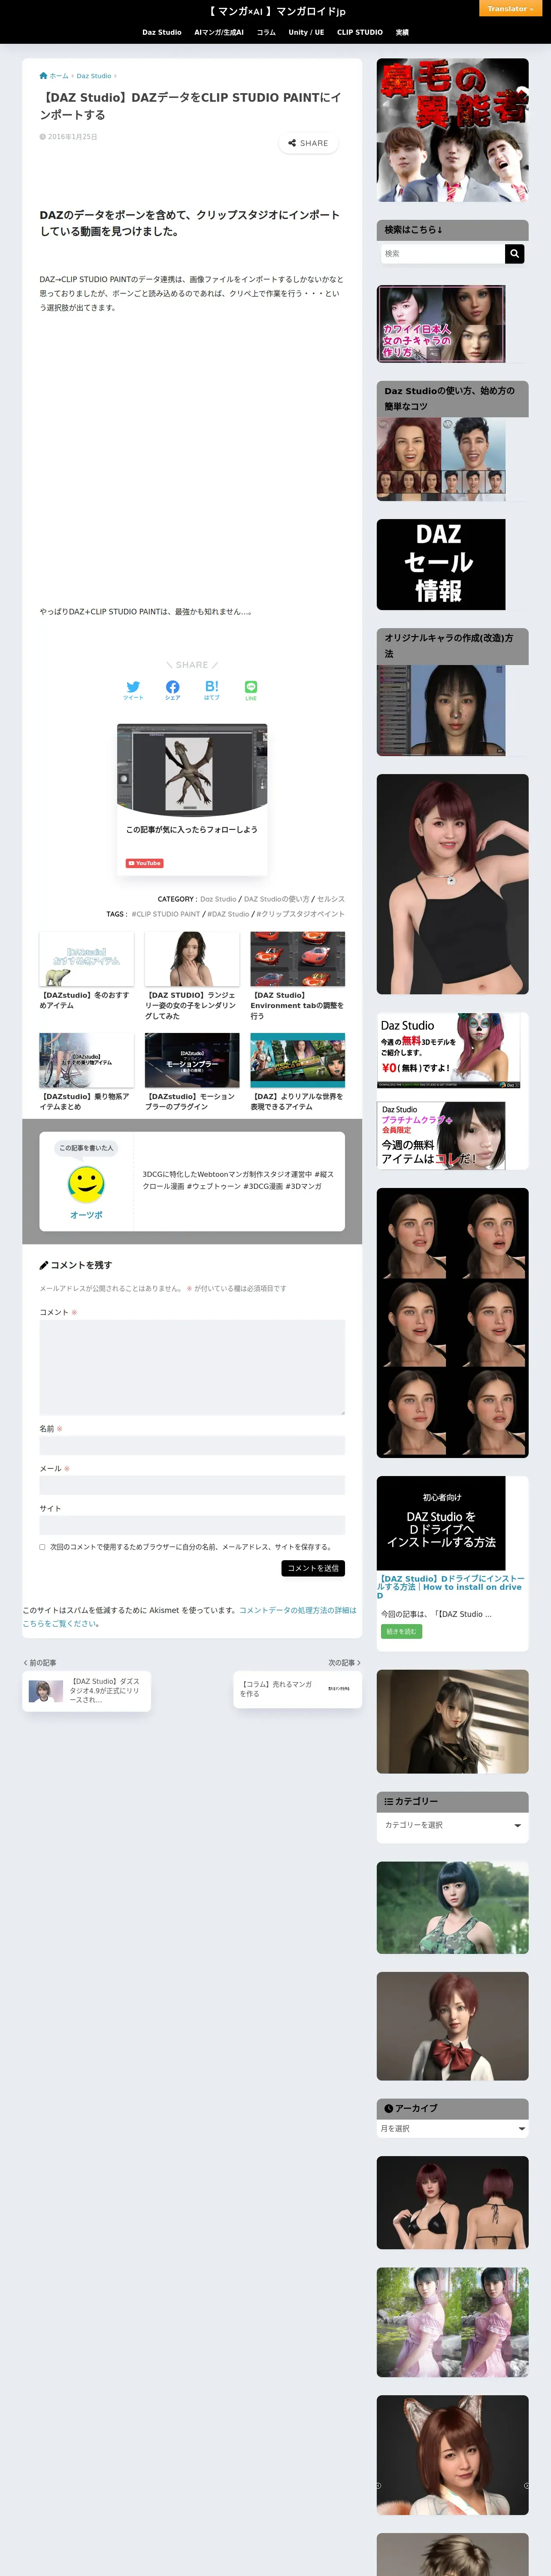
Task: Click the #クリップスタジオペイント tag
Action: (x=300, y=914)
